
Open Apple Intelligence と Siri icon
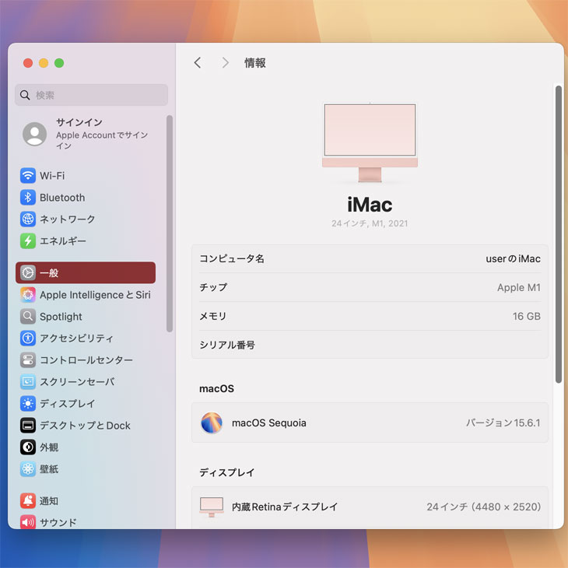(x=28, y=295)
